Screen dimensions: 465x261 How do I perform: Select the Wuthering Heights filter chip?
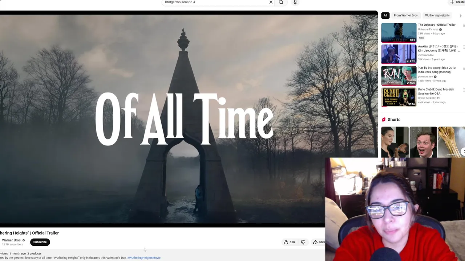(437, 15)
